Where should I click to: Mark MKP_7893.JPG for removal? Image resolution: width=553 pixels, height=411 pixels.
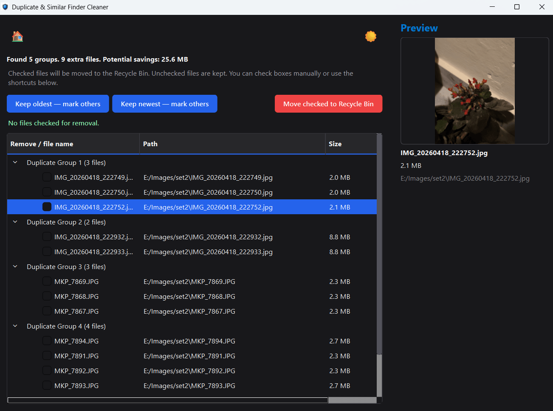click(x=47, y=385)
